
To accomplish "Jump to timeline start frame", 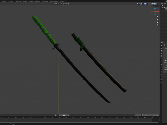I will point(59,115).
